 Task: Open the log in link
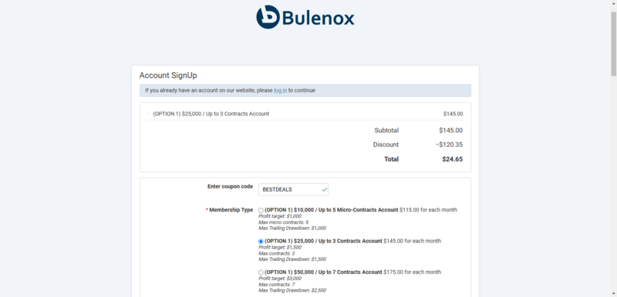280,90
